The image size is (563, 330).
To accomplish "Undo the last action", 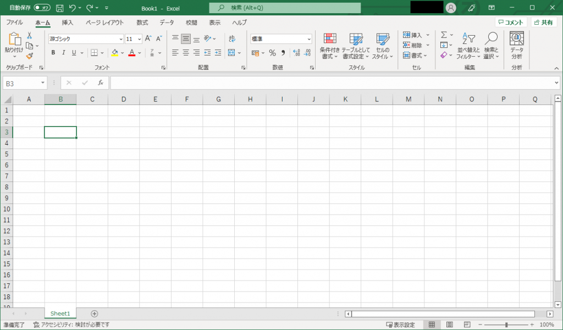I will 73,8.
